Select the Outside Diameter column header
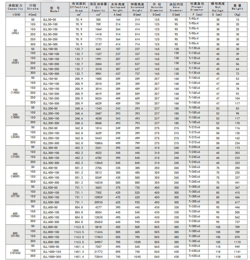The width and height of the screenshot is (250, 260). [x=157, y=7]
